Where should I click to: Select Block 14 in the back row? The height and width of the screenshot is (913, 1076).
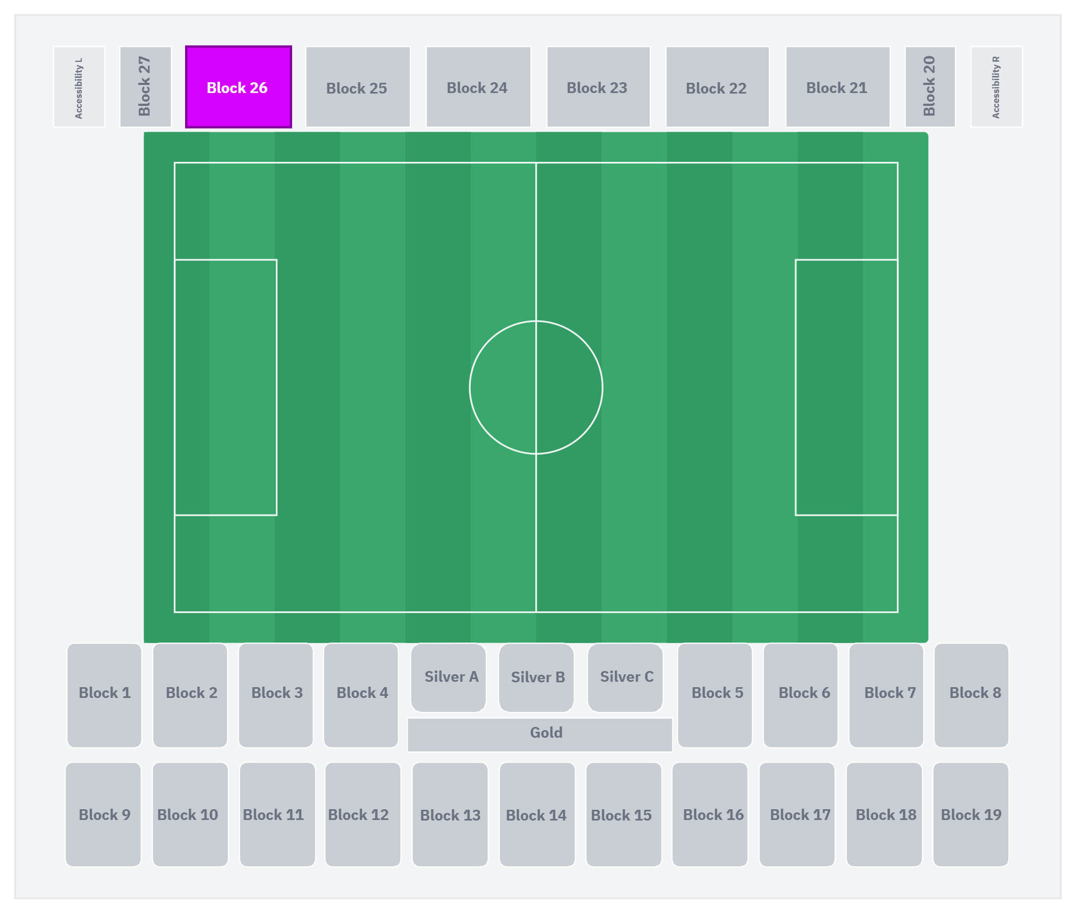click(537, 814)
